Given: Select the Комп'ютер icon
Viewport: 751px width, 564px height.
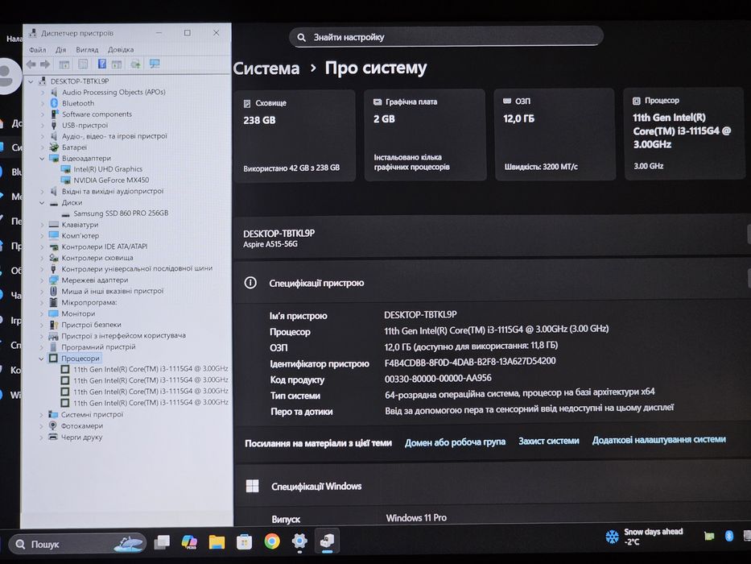Looking at the screenshot, I should click(x=54, y=235).
